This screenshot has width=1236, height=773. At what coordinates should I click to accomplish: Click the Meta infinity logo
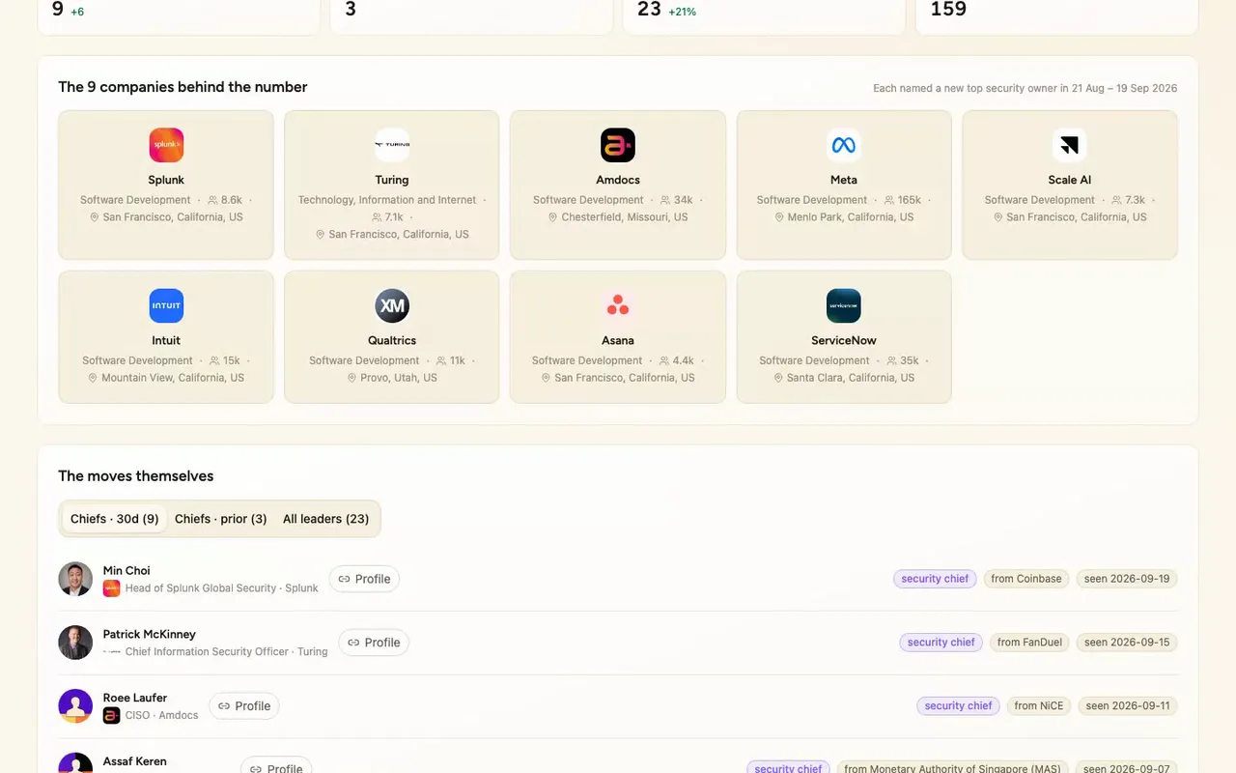coord(844,145)
